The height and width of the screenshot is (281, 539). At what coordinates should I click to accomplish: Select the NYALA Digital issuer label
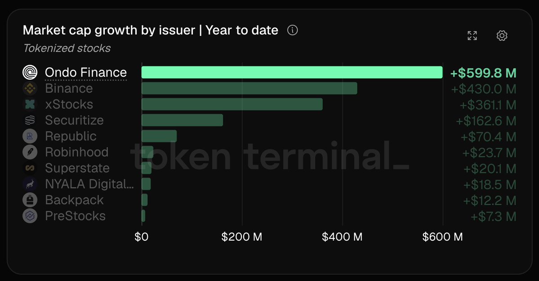coord(89,184)
